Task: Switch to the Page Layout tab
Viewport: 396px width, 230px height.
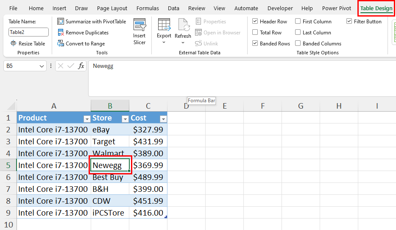Action: [x=112, y=8]
